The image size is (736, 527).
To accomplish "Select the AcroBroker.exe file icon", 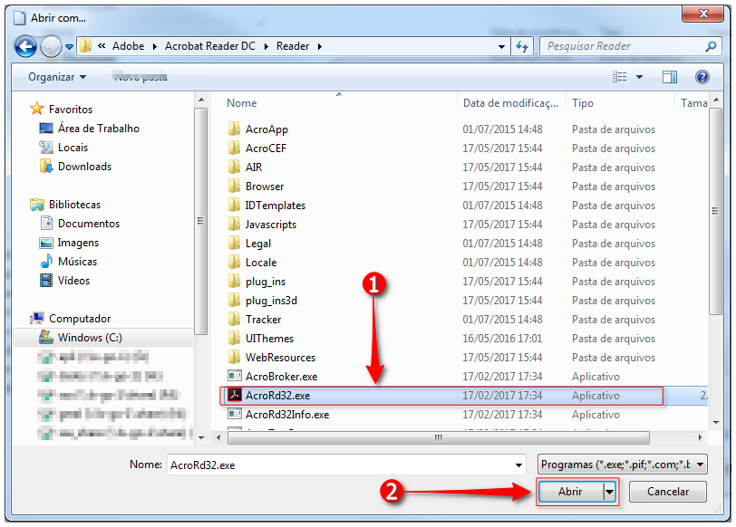I will [234, 376].
